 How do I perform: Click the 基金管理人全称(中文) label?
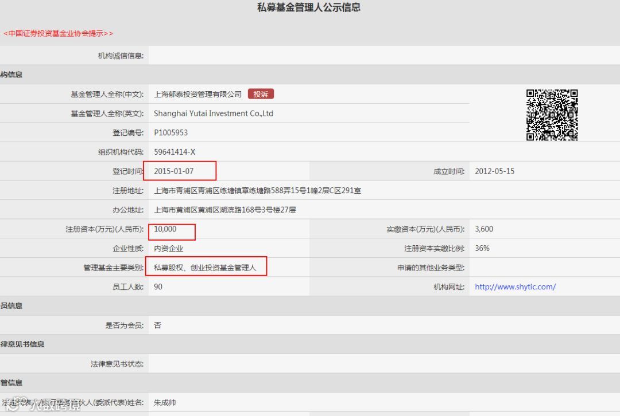[107, 95]
